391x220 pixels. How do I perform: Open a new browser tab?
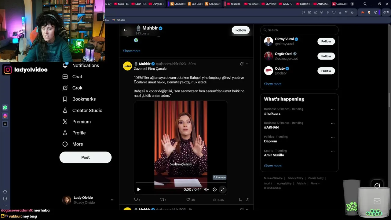tap(352, 4)
